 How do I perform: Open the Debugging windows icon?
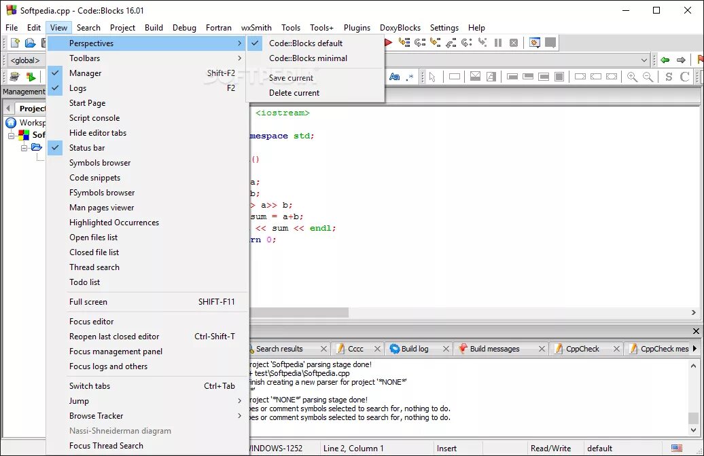534,43
